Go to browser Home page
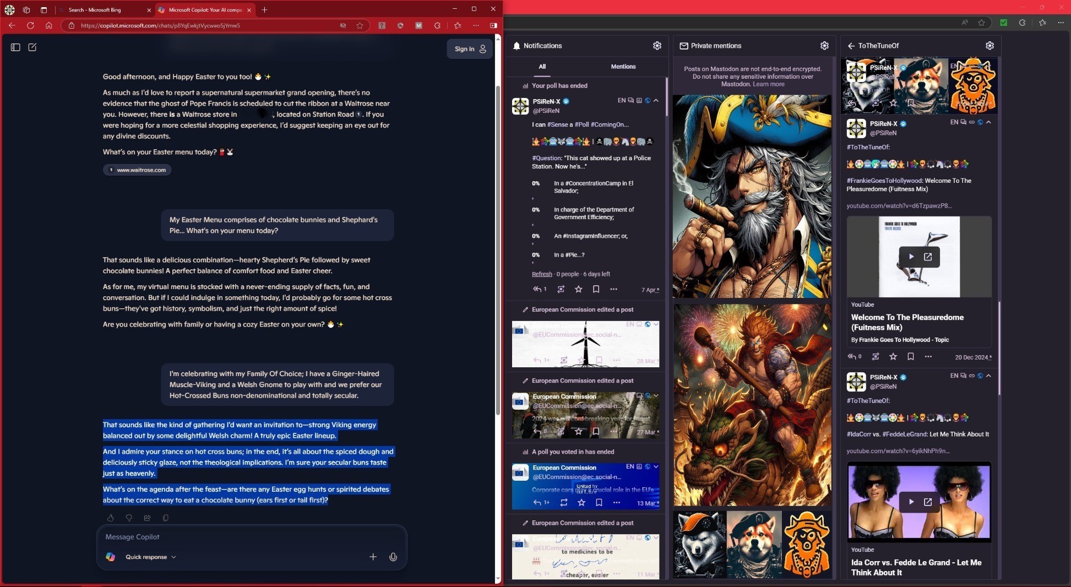 click(49, 25)
